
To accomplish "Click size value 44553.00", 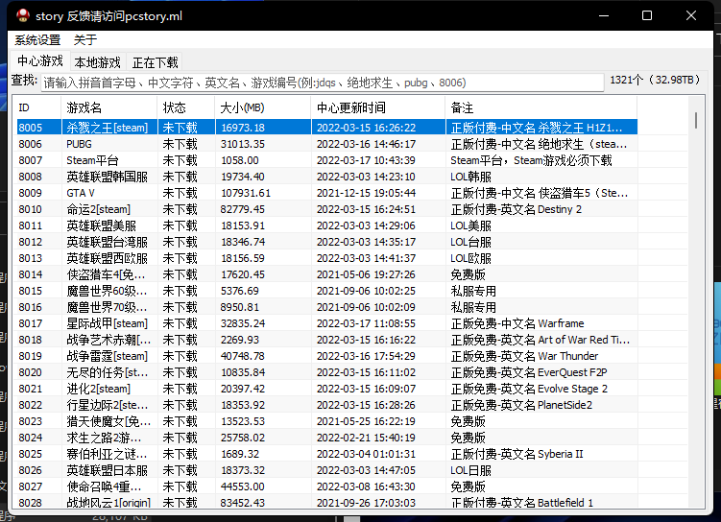I will coord(243,486).
